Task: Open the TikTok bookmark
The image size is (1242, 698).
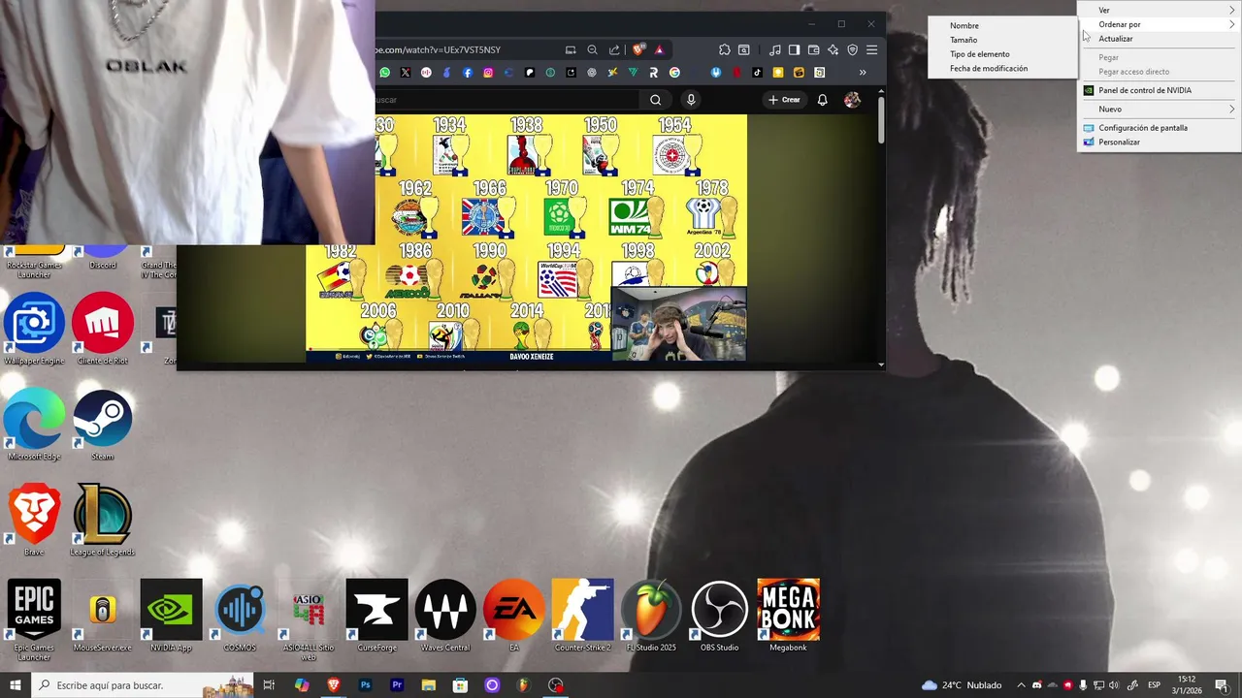Action: click(757, 73)
